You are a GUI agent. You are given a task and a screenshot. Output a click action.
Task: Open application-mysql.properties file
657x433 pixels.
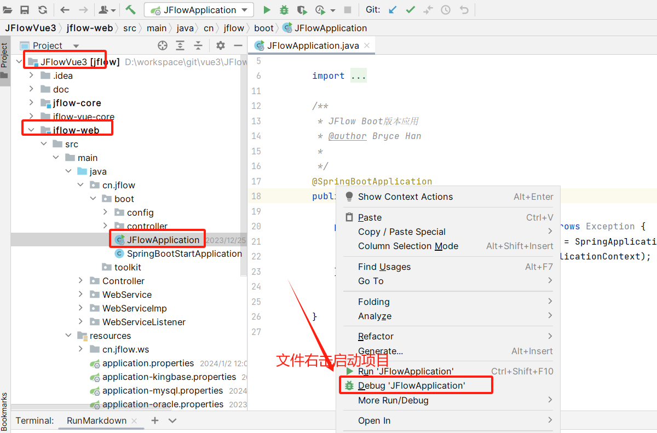(x=162, y=390)
